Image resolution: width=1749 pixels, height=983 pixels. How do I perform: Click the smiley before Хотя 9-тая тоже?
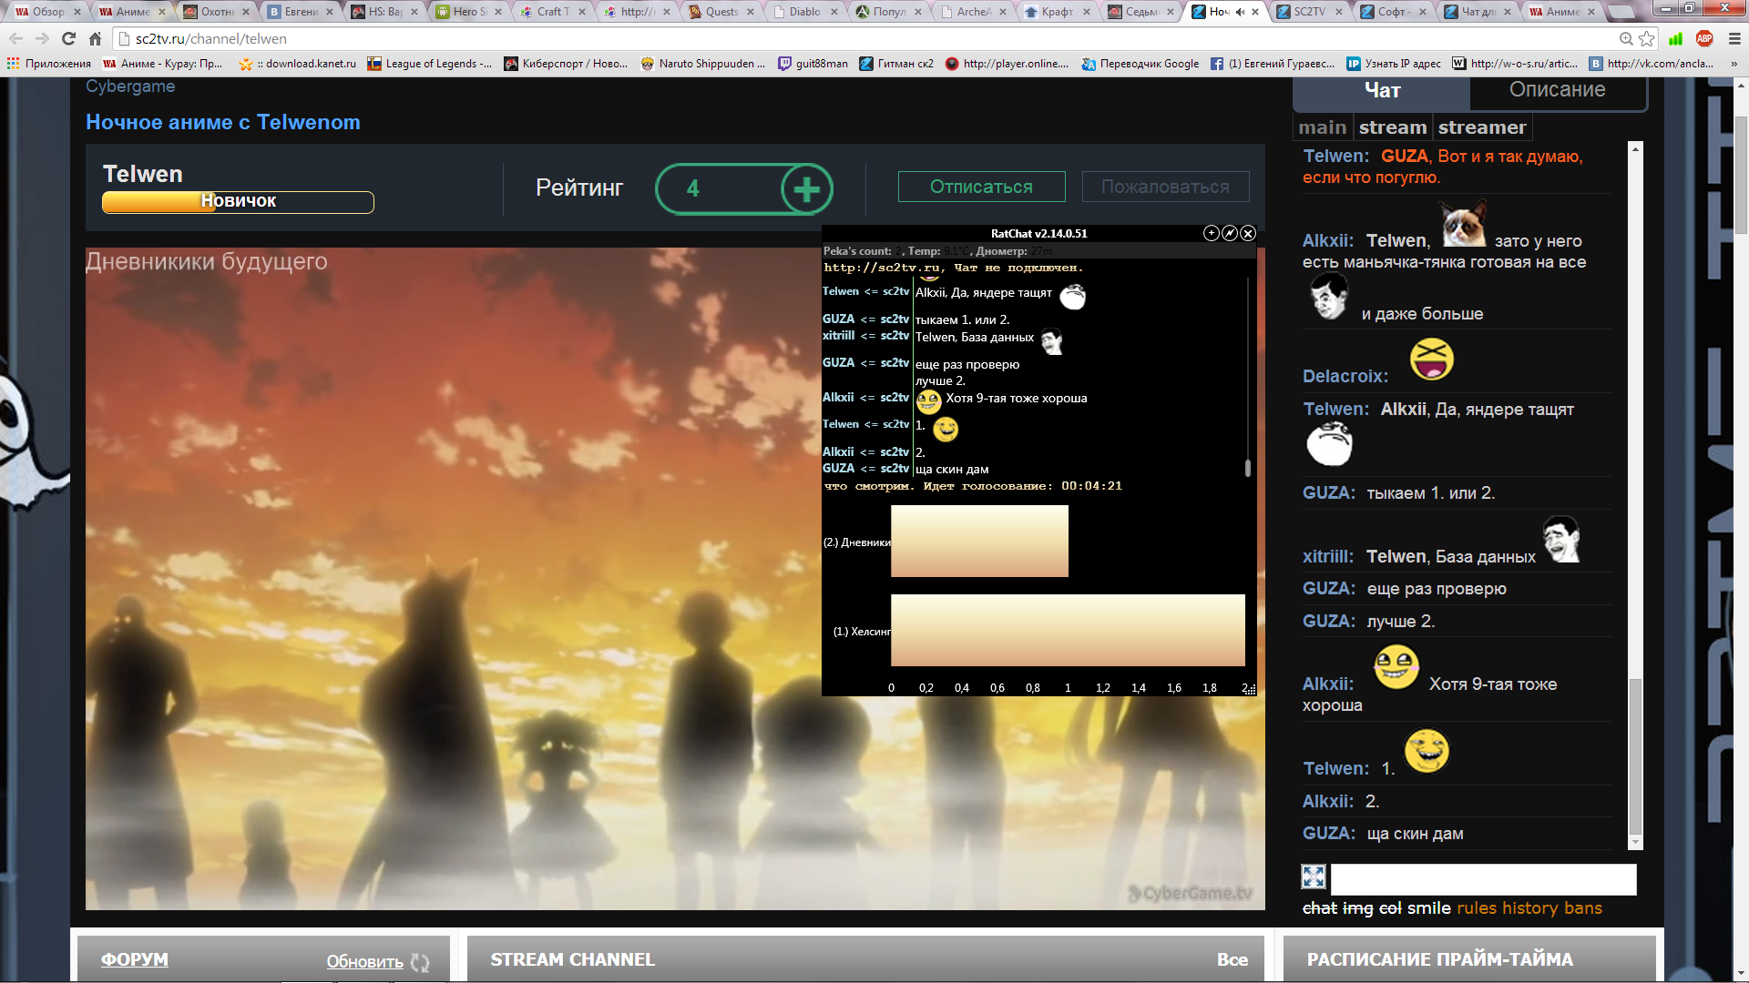tap(1396, 667)
